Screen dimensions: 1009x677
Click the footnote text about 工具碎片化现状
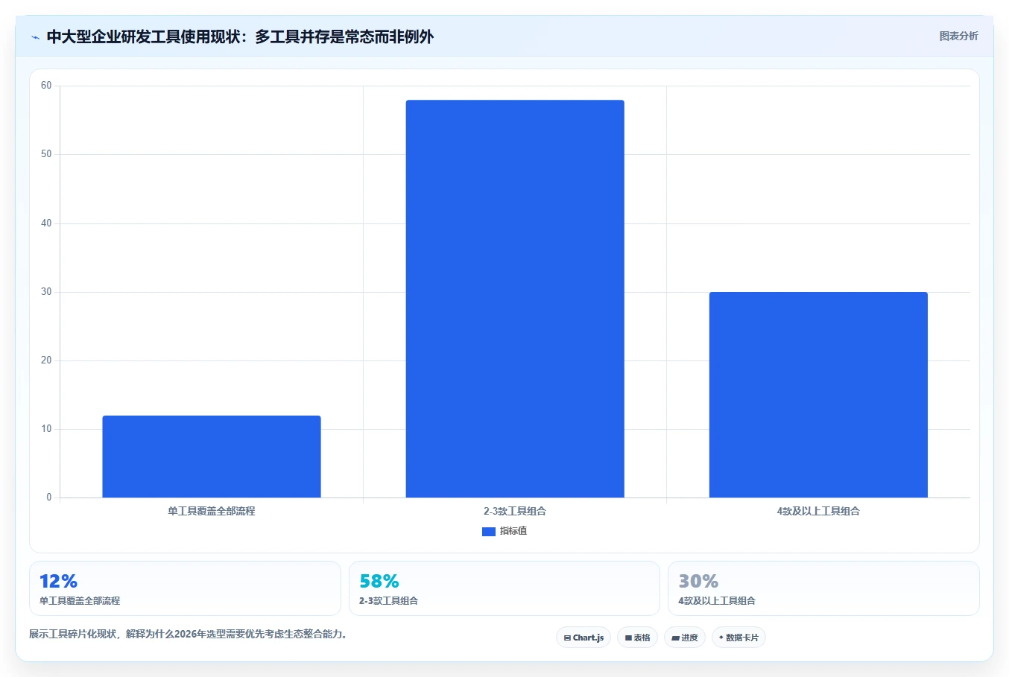[188, 635]
